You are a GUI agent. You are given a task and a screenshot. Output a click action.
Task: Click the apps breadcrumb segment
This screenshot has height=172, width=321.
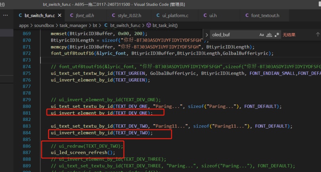pyautogui.click(x=24, y=26)
